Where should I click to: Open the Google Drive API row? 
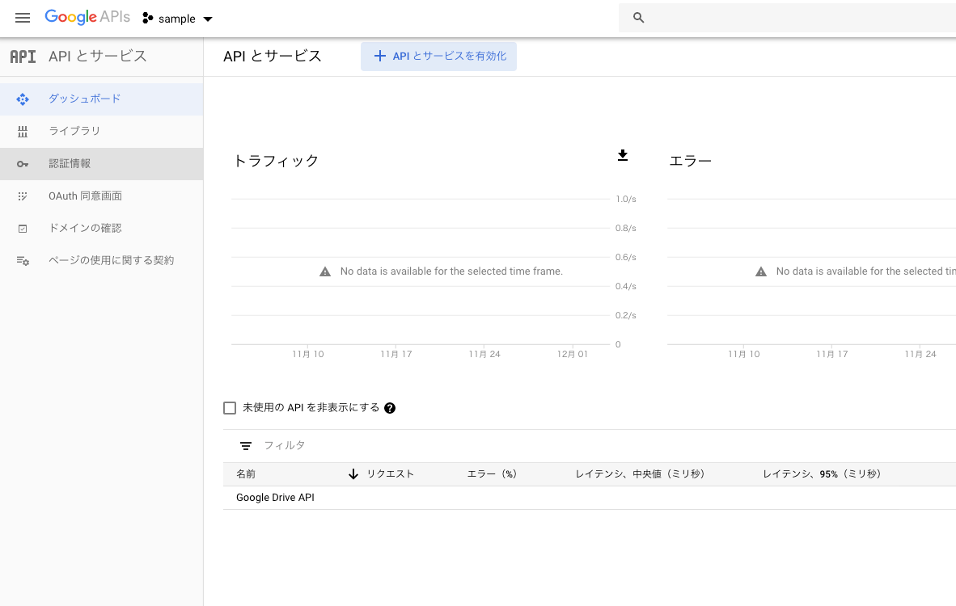point(590,498)
